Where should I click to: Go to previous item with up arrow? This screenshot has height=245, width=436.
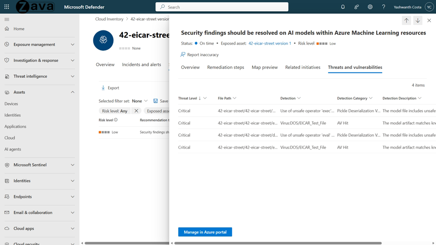pos(406,21)
